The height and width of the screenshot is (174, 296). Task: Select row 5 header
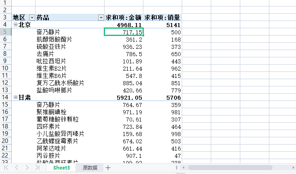point(5,32)
